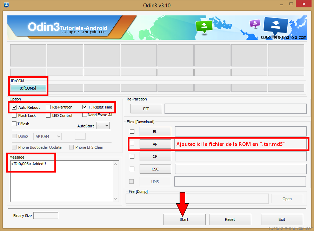Screen dimensions: 314x231
Task: Click the CP file path field
Action: coord(241,156)
